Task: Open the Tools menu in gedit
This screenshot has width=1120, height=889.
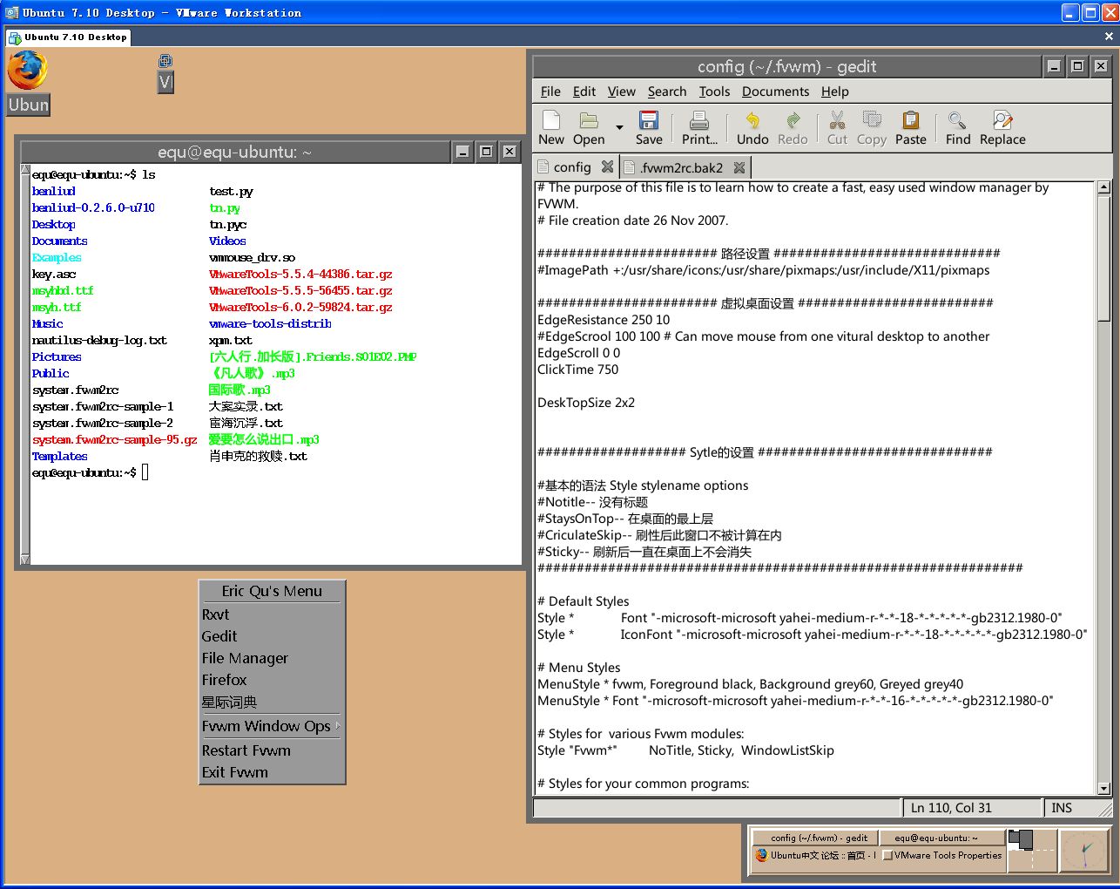Action: coord(714,92)
